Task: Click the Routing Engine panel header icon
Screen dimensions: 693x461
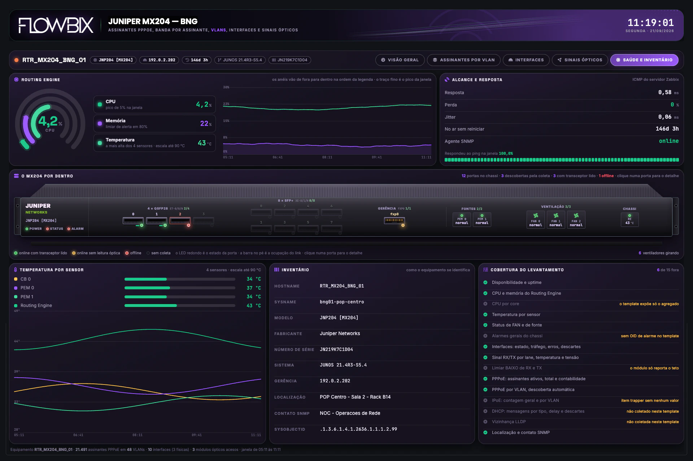Action: click(x=16, y=79)
